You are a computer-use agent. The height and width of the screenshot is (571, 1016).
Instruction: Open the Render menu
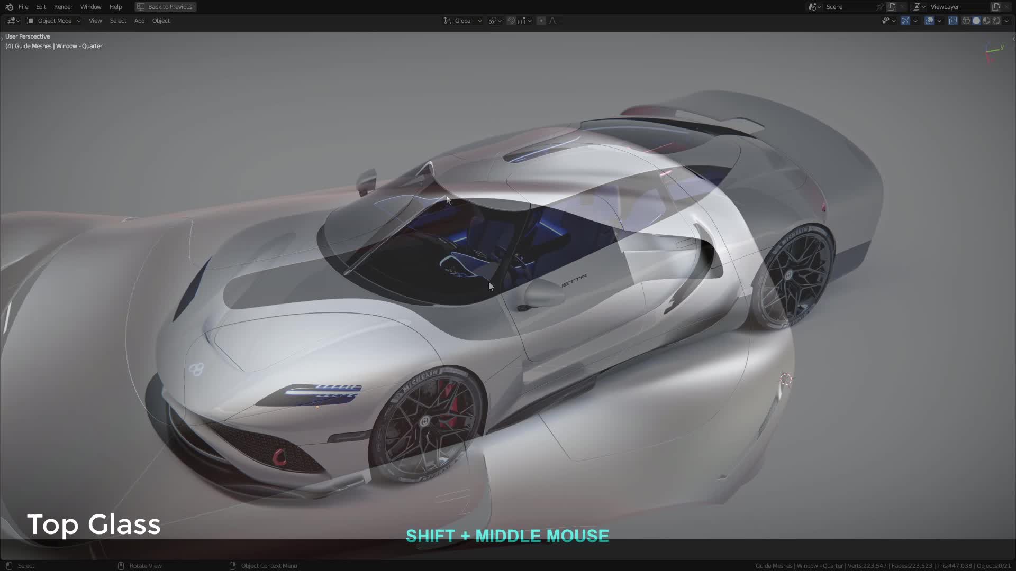pyautogui.click(x=63, y=7)
